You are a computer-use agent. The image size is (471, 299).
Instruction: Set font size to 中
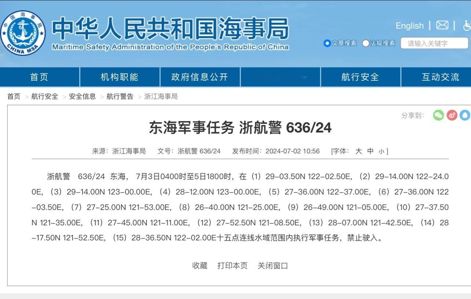pos(370,151)
